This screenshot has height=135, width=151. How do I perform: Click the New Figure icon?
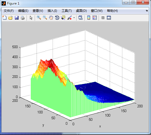4,18
